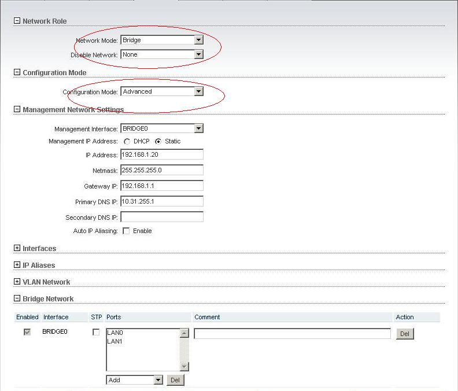Collapse the Network Role section
Screen dimensions: 458x391
tap(17, 21)
